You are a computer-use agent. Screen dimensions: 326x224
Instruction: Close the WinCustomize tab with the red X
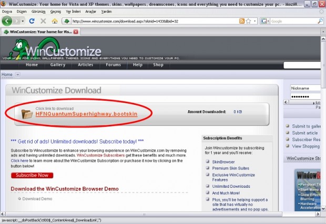pos(76,31)
